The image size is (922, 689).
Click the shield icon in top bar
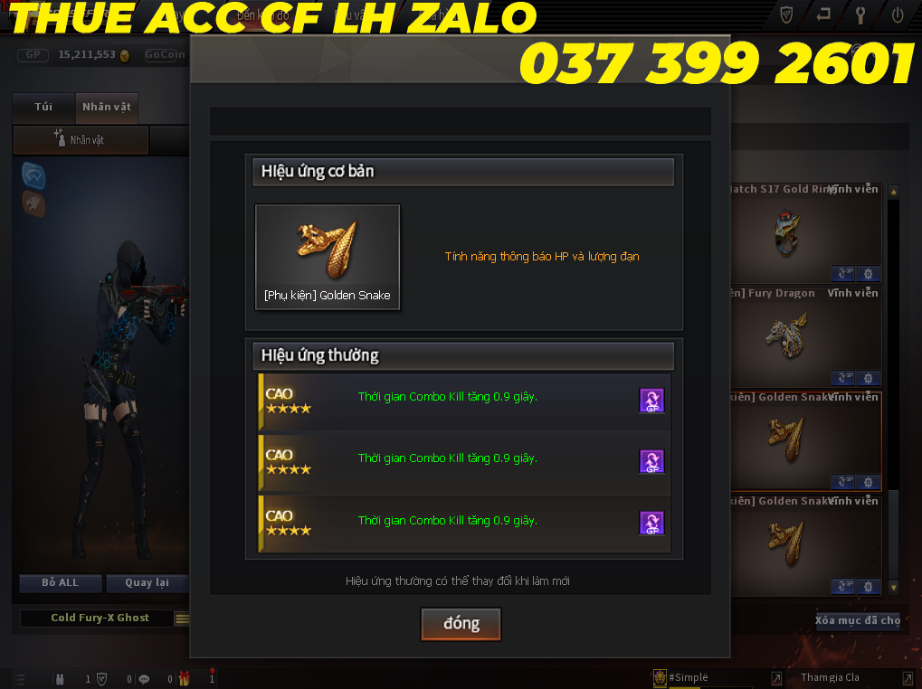[786, 14]
